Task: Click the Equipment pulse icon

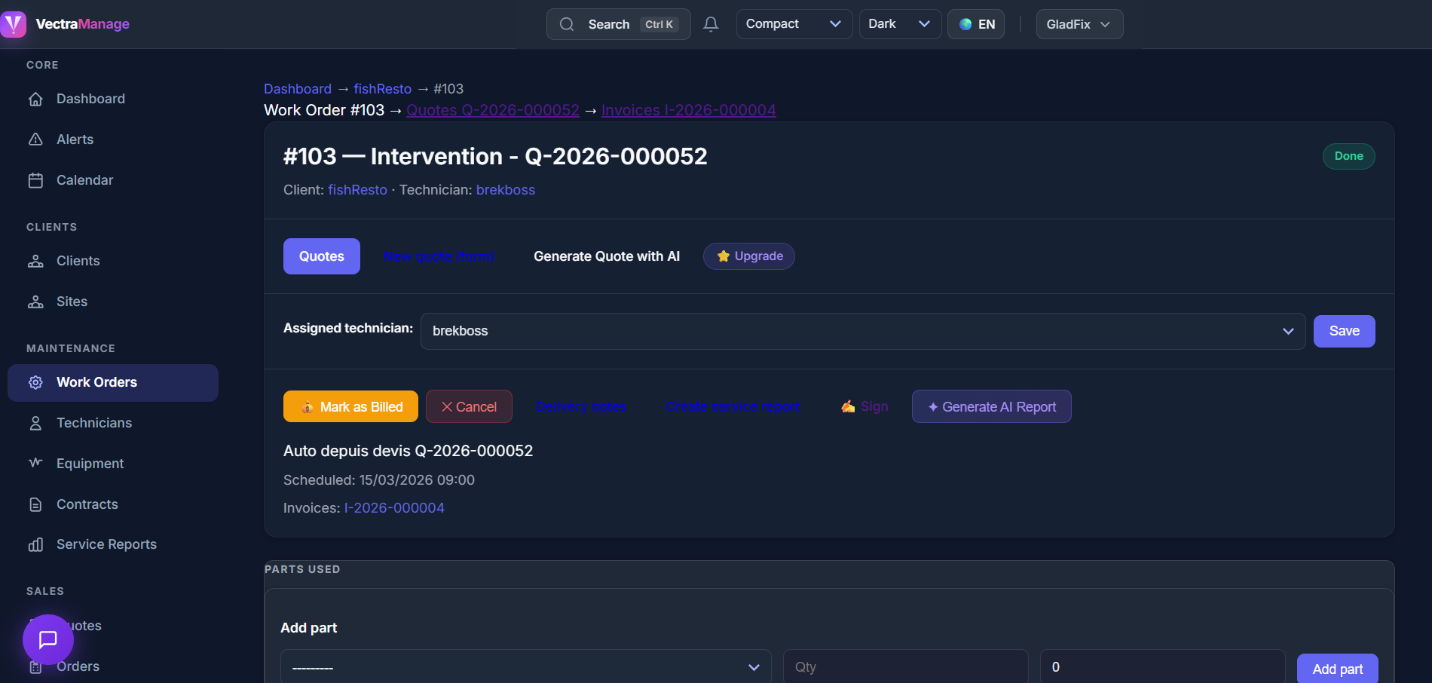Action: click(35, 464)
